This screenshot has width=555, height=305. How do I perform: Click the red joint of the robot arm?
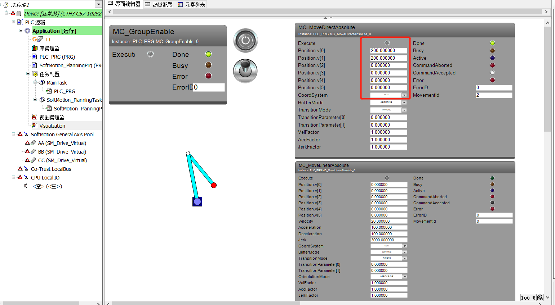[x=214, y=185]
